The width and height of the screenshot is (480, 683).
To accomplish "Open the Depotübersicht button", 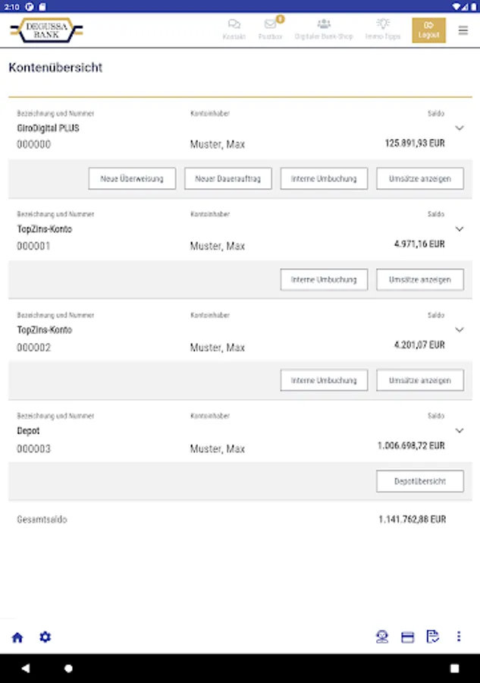I will (x=420, y=481).
